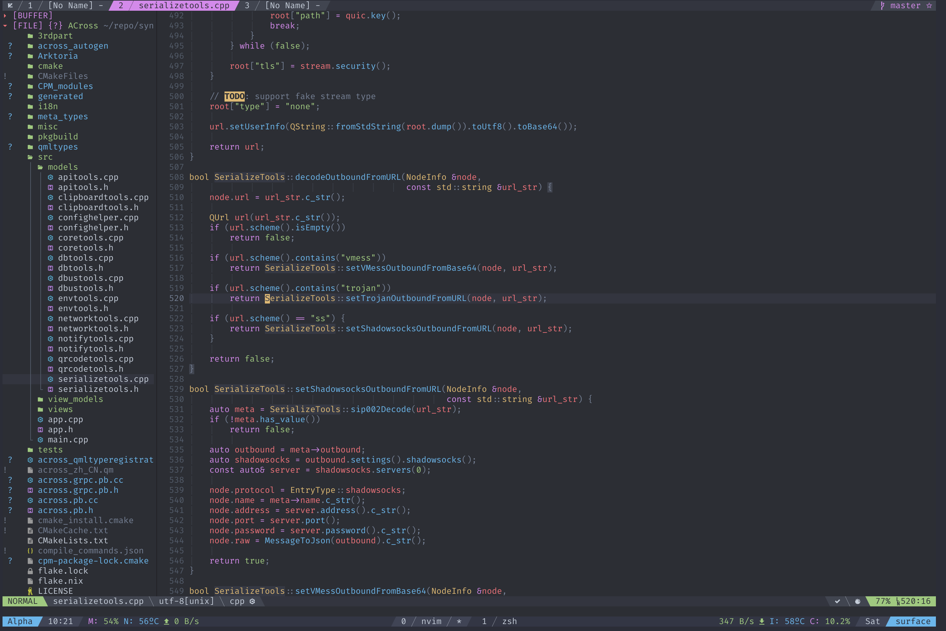Select tmux window 1 zsh

tap(499, 621)
